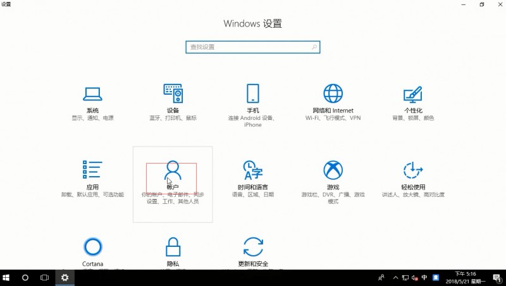
Task: Click the Wi-Fi、飞行模式、VPN description
Action: 333,118
